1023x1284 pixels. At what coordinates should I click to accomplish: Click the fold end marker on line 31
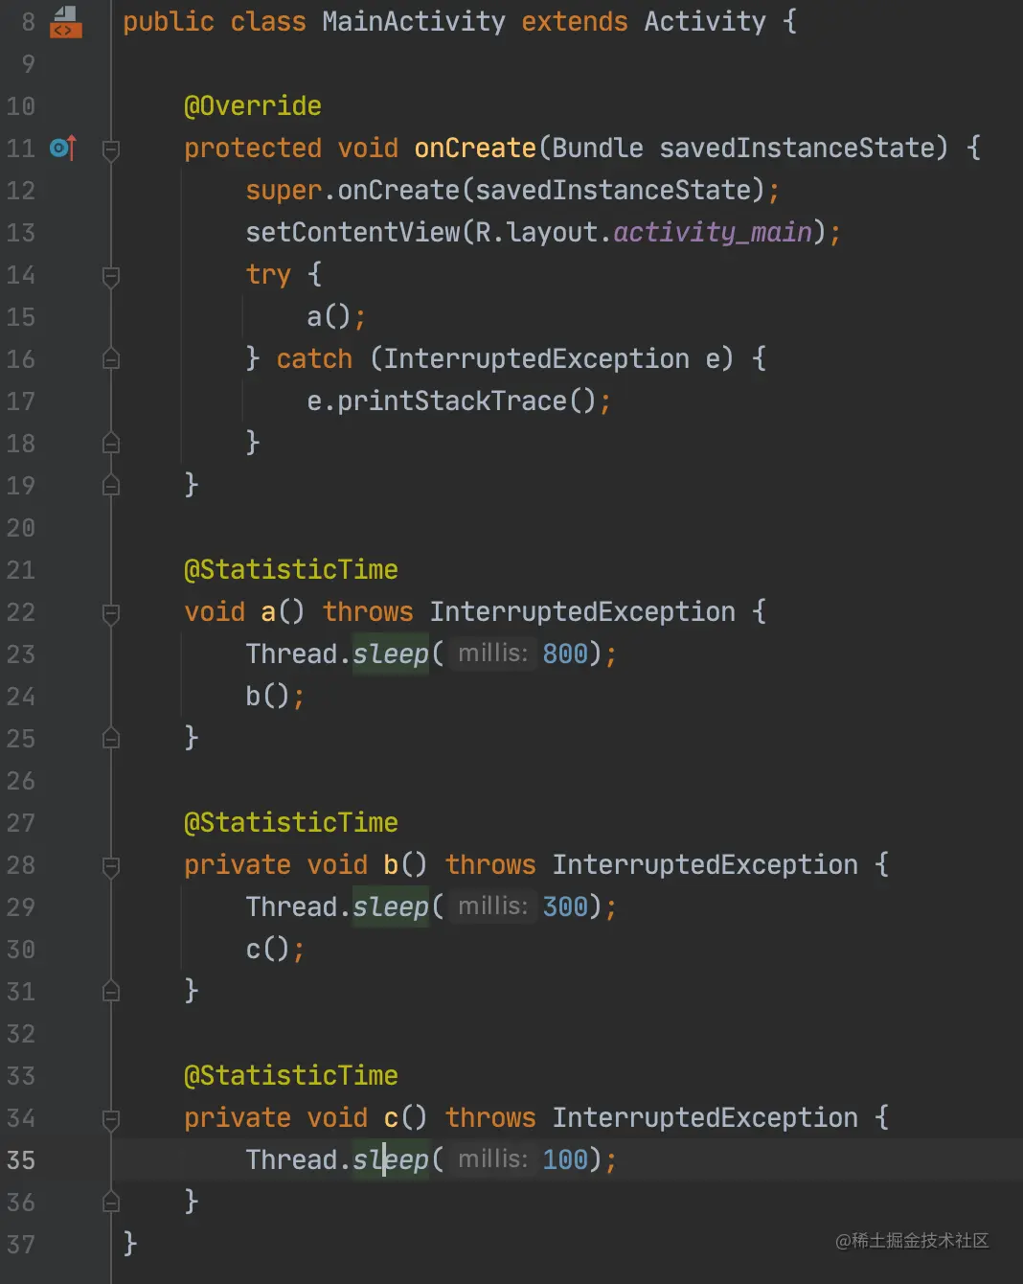(111, 992)
